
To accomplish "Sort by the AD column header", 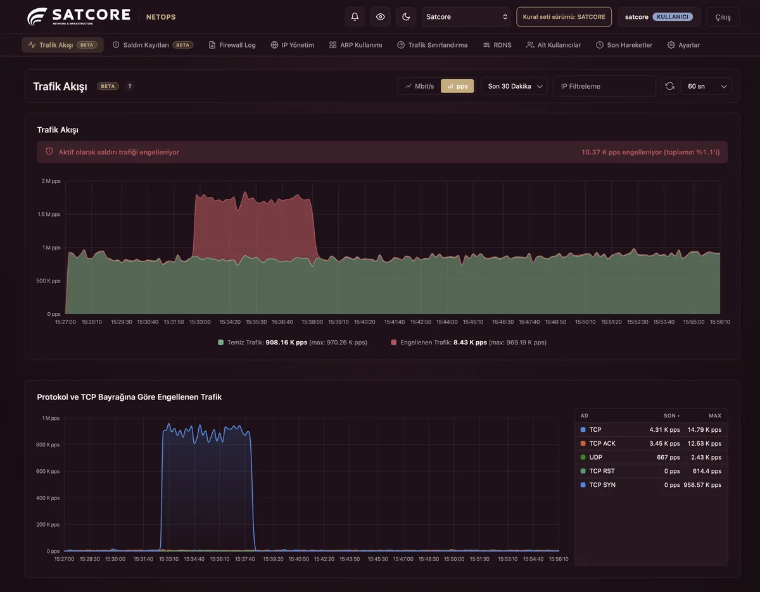I will pos(585,416).
